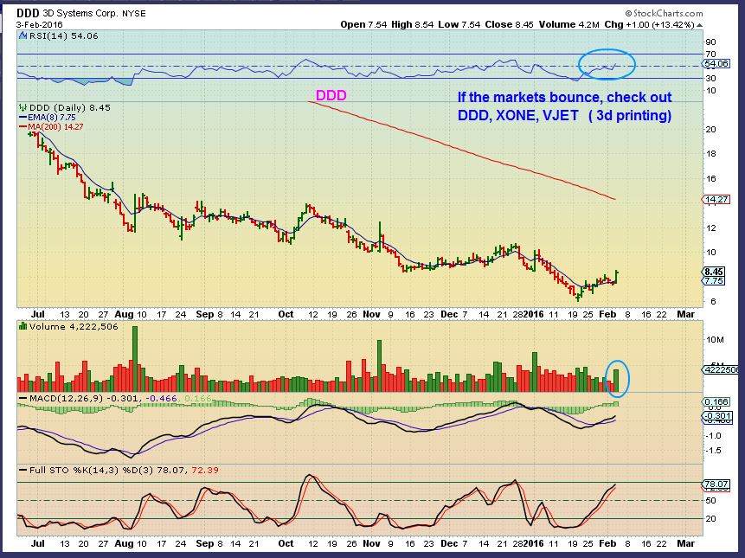
Task: Click the 30 oversold level on the RSI axis
Action: [710, 79]
